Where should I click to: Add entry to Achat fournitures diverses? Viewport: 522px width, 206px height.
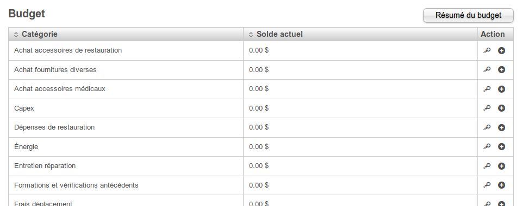coord(501,70)
